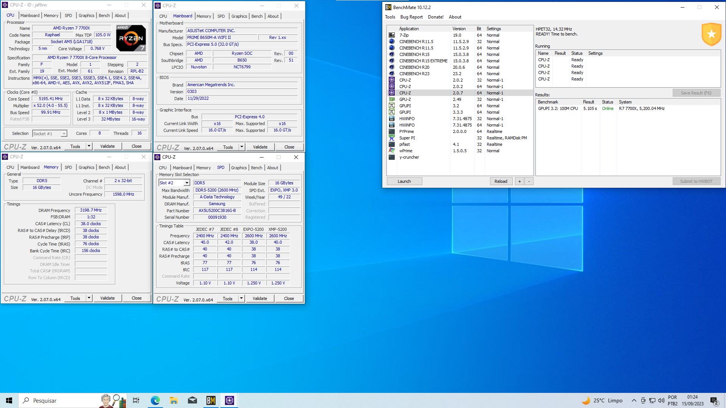Click the plus button next to Reload
This screenshot has height=408, width=726.
tap(520, 181)
